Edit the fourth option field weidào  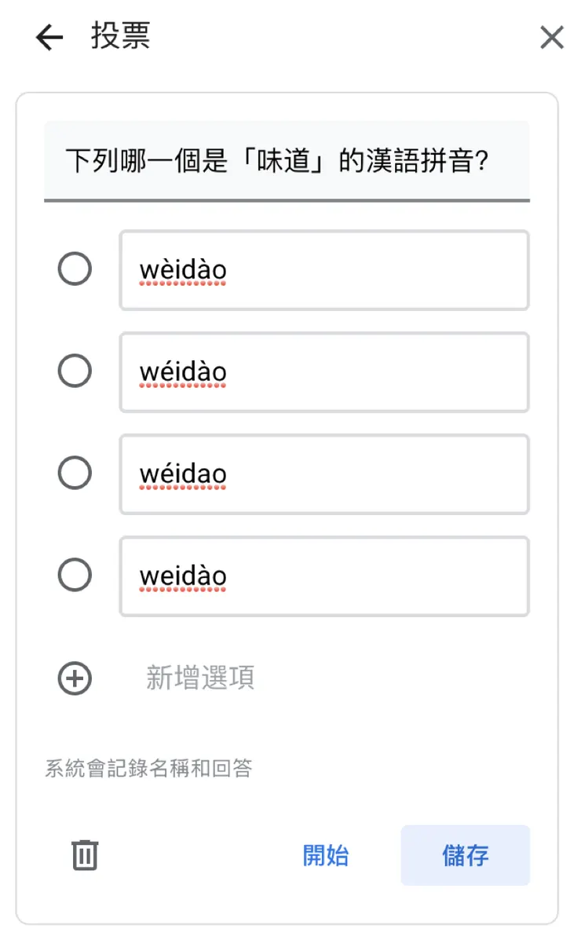(324, 576)
